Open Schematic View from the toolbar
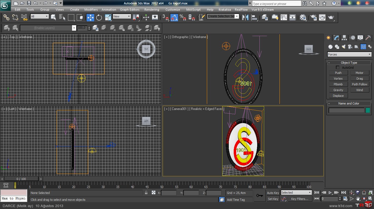Image resolution: width=374 pixels, height=209 pixels. click(x=292, y=18)
